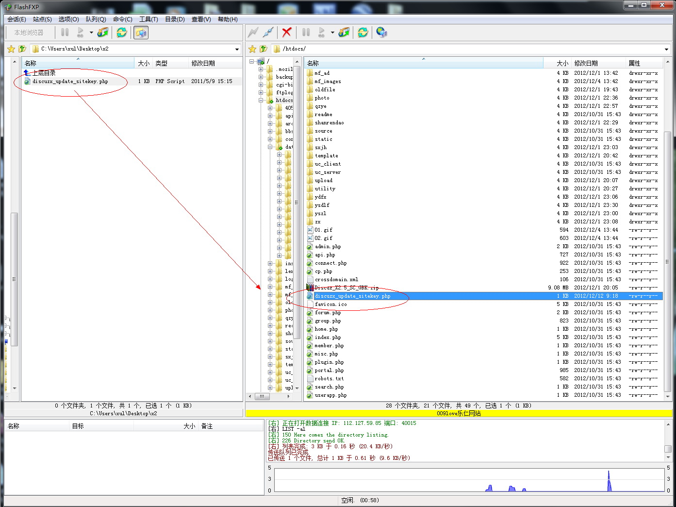Open the 查看(V) menu

(201, 19)
